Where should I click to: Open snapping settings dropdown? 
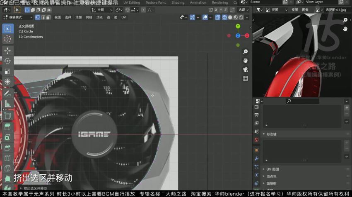pyautogui.click(x=135, y=10)
